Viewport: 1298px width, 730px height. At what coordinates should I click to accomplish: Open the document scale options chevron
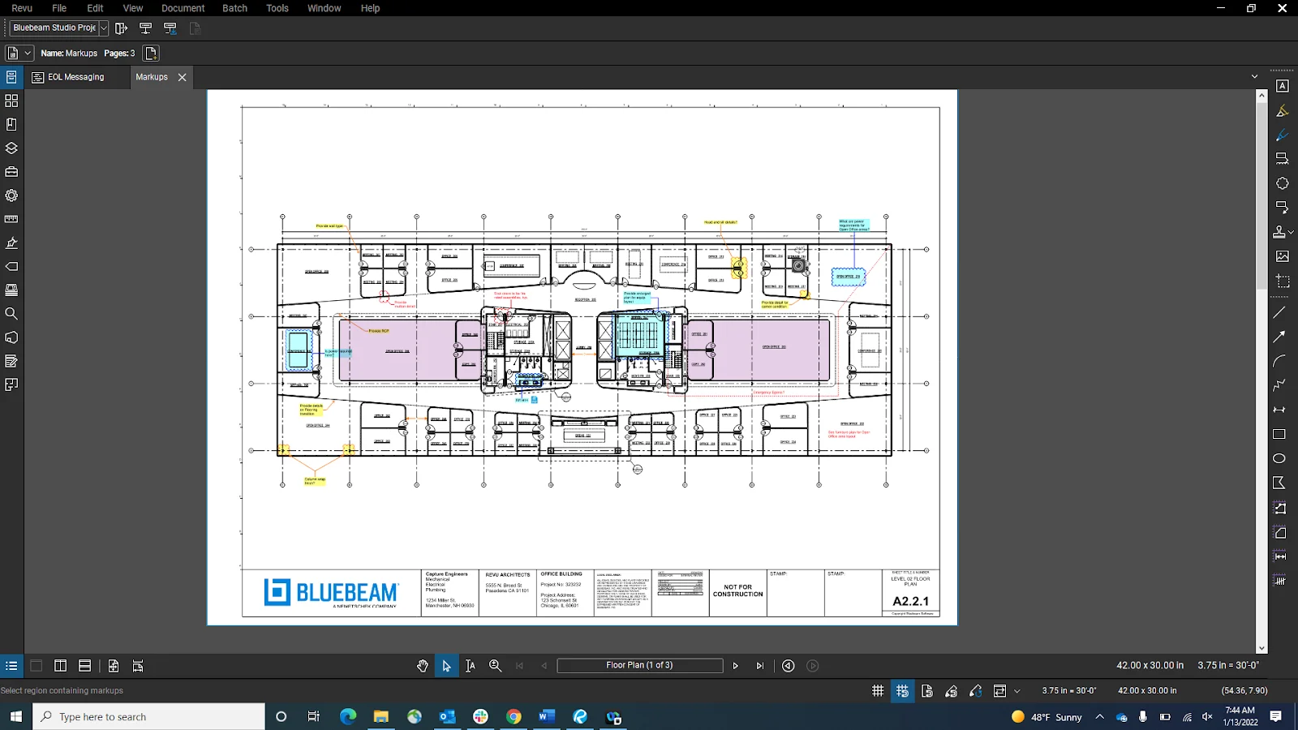tap(1019, 690)
